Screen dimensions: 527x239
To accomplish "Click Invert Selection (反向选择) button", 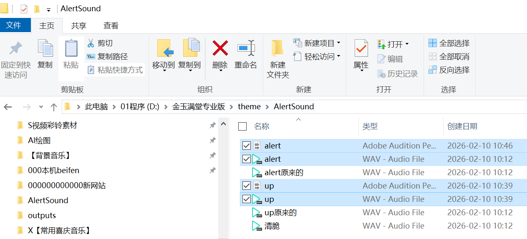I will click(449, 70).
